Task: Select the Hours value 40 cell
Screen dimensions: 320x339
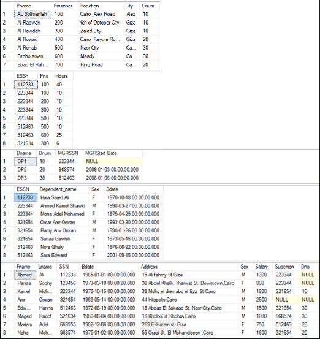Action: [x=63, y=85]
